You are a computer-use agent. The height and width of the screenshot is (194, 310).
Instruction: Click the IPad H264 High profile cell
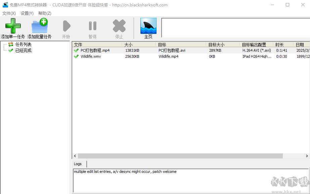pos(257,56)
